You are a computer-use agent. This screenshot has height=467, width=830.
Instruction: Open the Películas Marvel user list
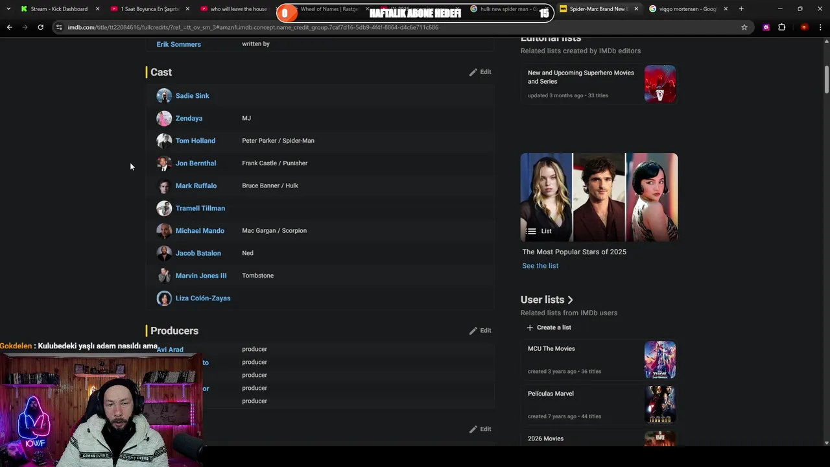(x=551, y=394)
